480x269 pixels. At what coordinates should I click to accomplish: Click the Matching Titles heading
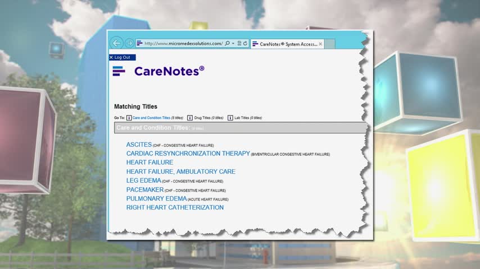[x=135, y=106]
